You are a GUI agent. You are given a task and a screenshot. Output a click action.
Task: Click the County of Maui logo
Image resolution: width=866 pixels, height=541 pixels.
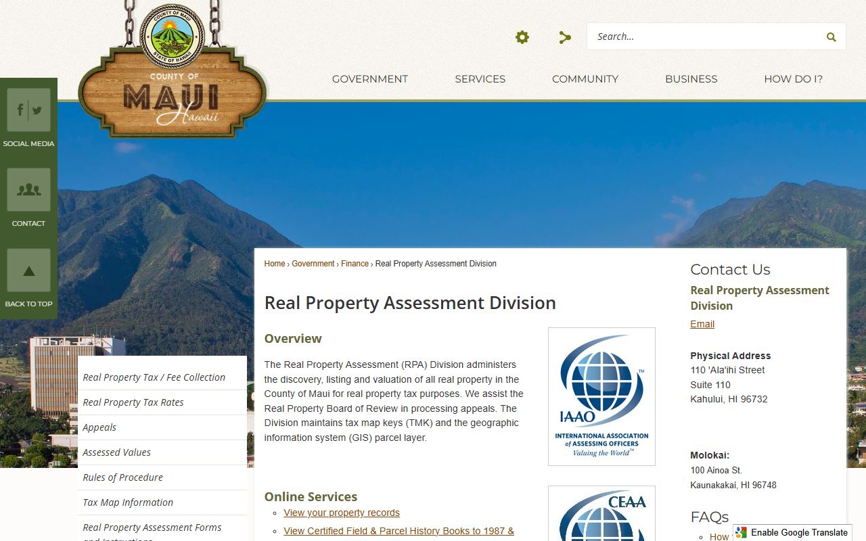[x=173, y=71]
